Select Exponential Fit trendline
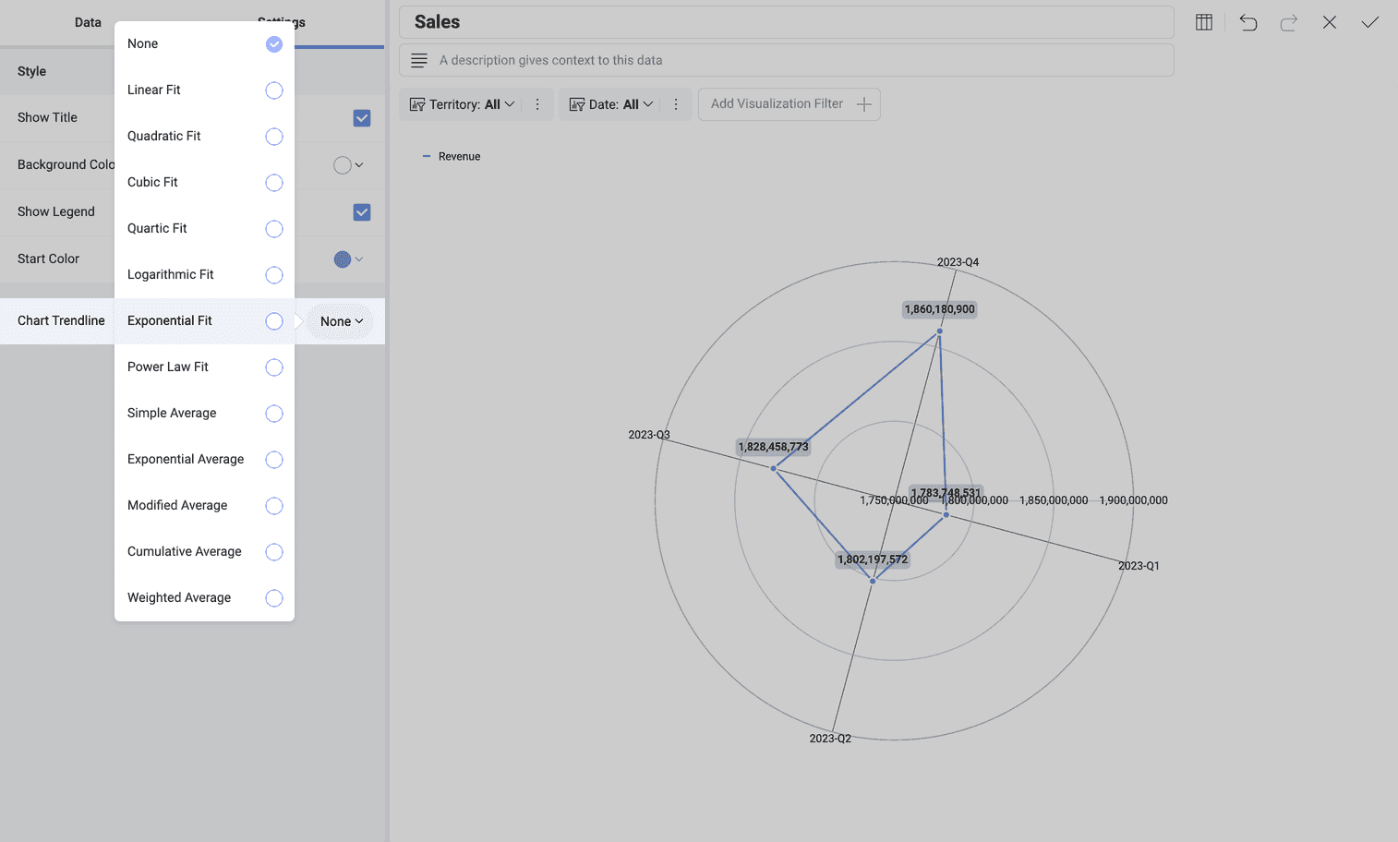 pos(204,321)
